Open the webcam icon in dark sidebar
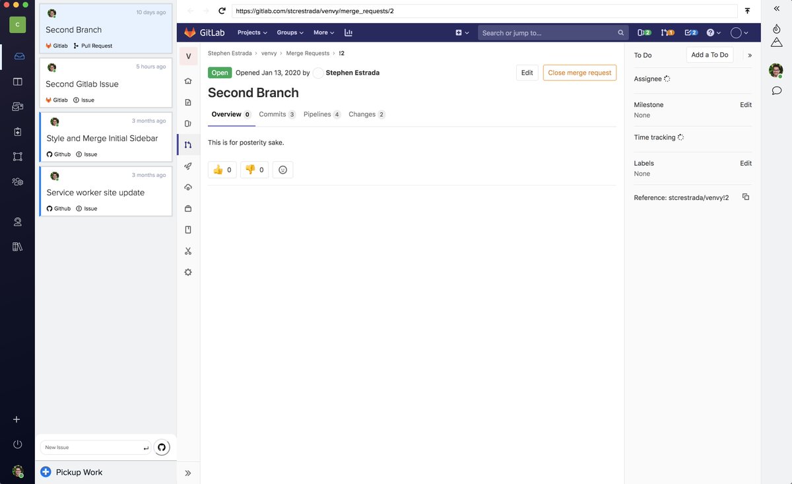This screenshot has height=484, width=792. [18, 222]
